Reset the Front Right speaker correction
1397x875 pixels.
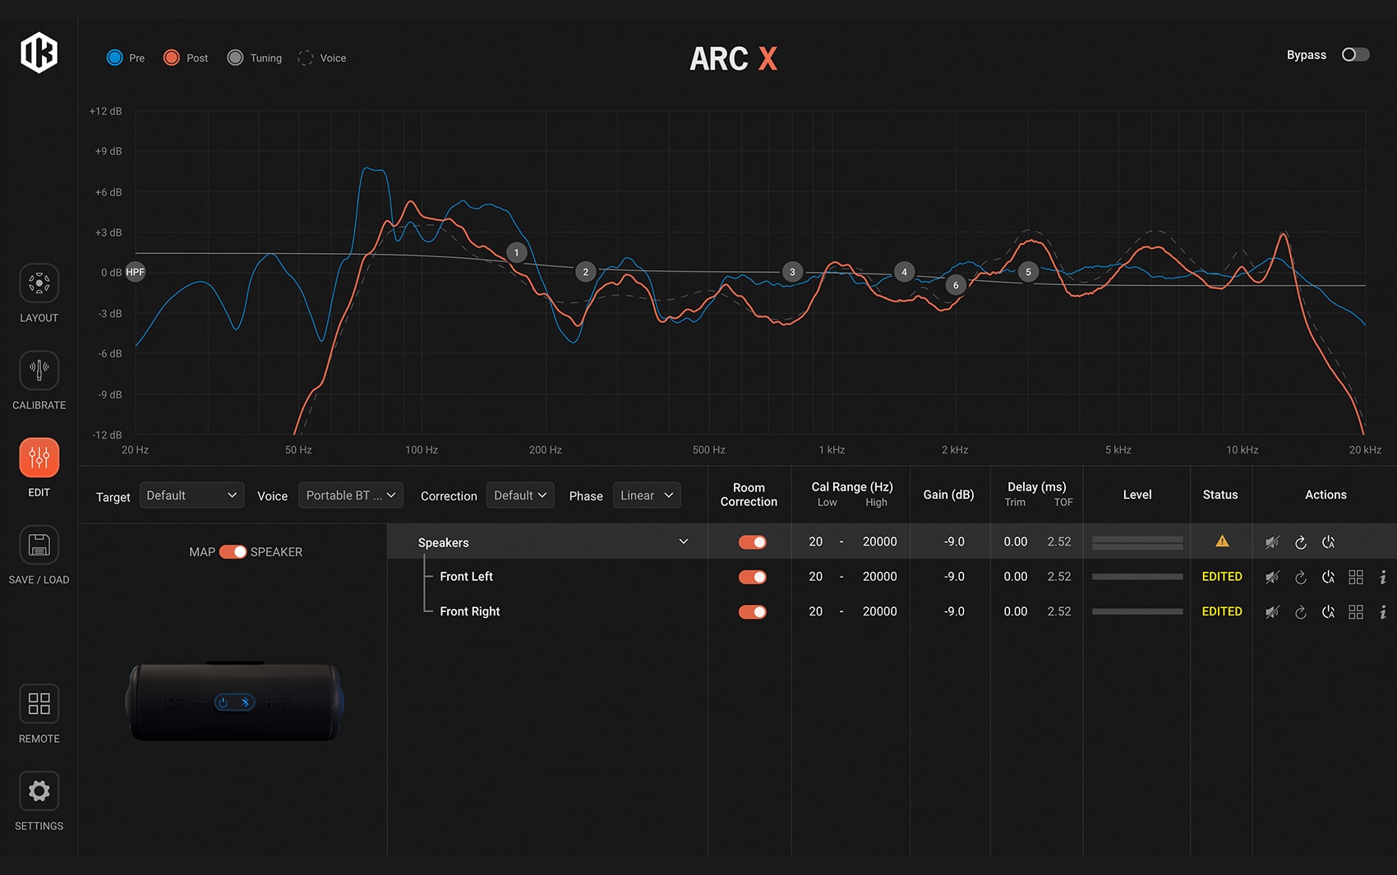point(1300,612)
